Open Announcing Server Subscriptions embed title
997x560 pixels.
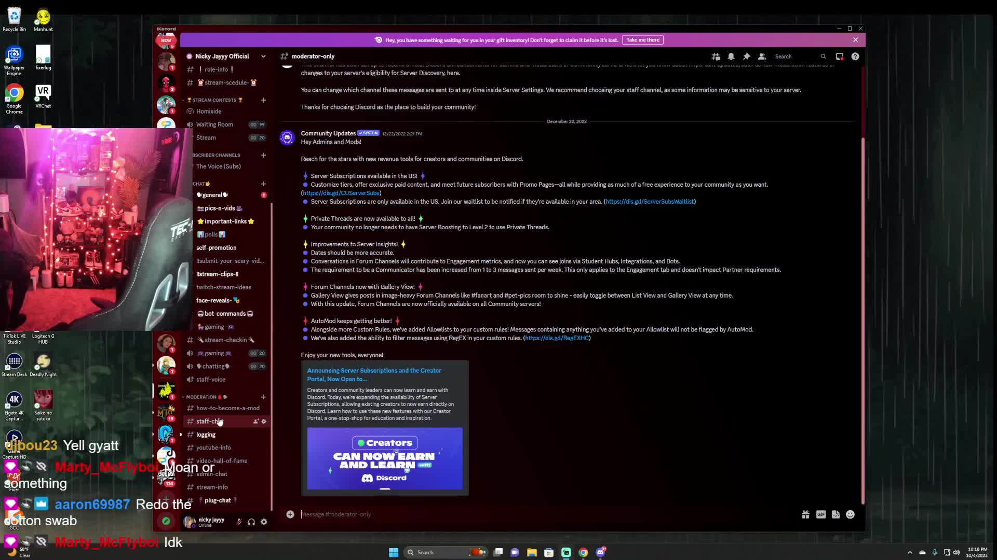(x=374, y=375)
